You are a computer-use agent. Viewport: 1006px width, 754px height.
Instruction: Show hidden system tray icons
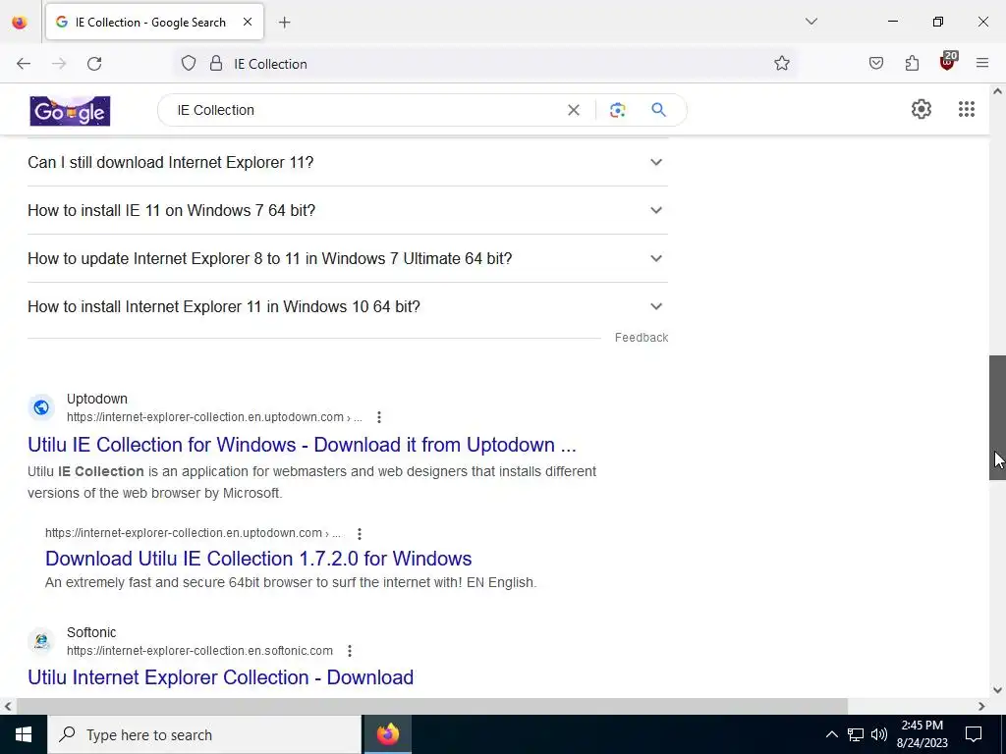(831, 734)
